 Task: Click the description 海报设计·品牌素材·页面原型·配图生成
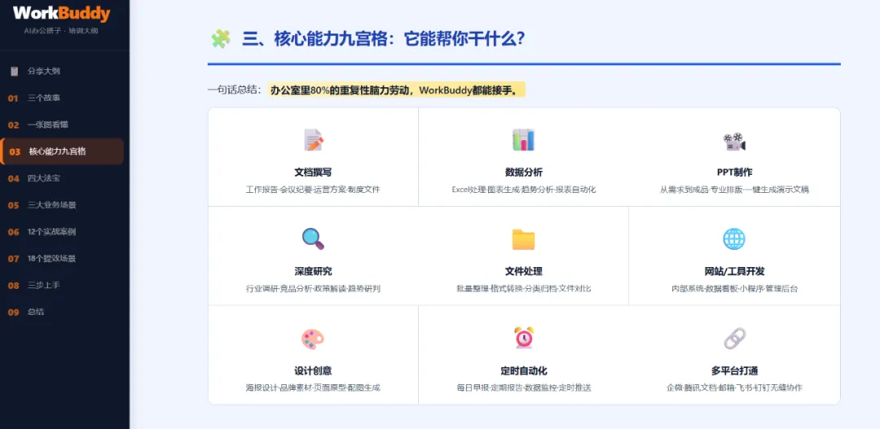313,387
